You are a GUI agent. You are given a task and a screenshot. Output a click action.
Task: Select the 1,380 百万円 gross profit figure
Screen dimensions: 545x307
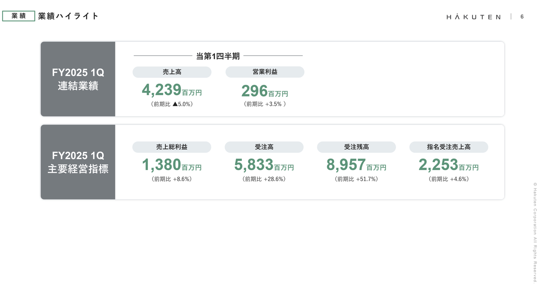click(x=172, y=165)
